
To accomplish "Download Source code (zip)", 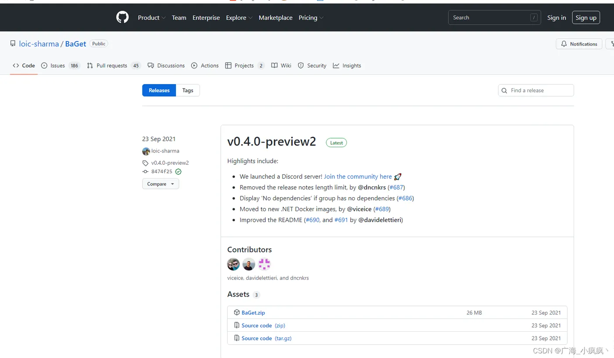I will 263,326.
